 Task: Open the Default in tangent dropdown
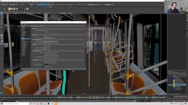point(46,48)
